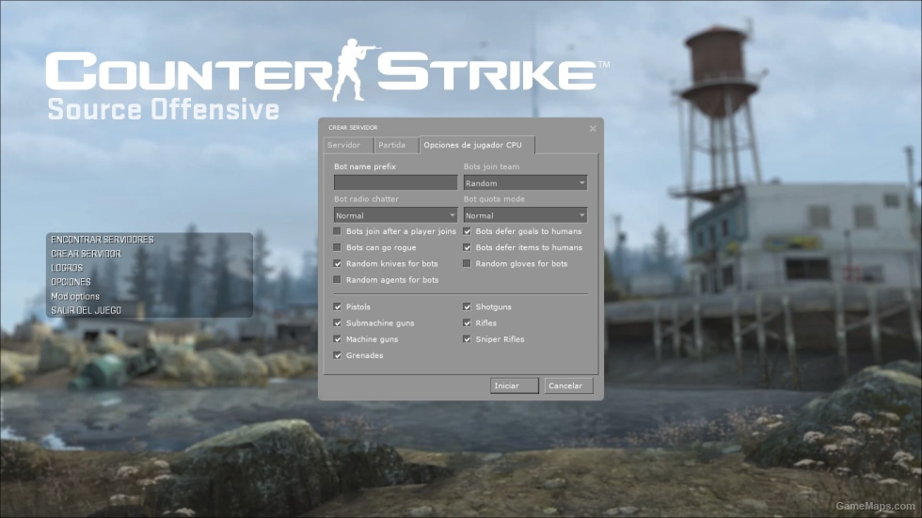Disable Sniper Rifles for bots
The image size is (922, 518).
pos(467,338)
